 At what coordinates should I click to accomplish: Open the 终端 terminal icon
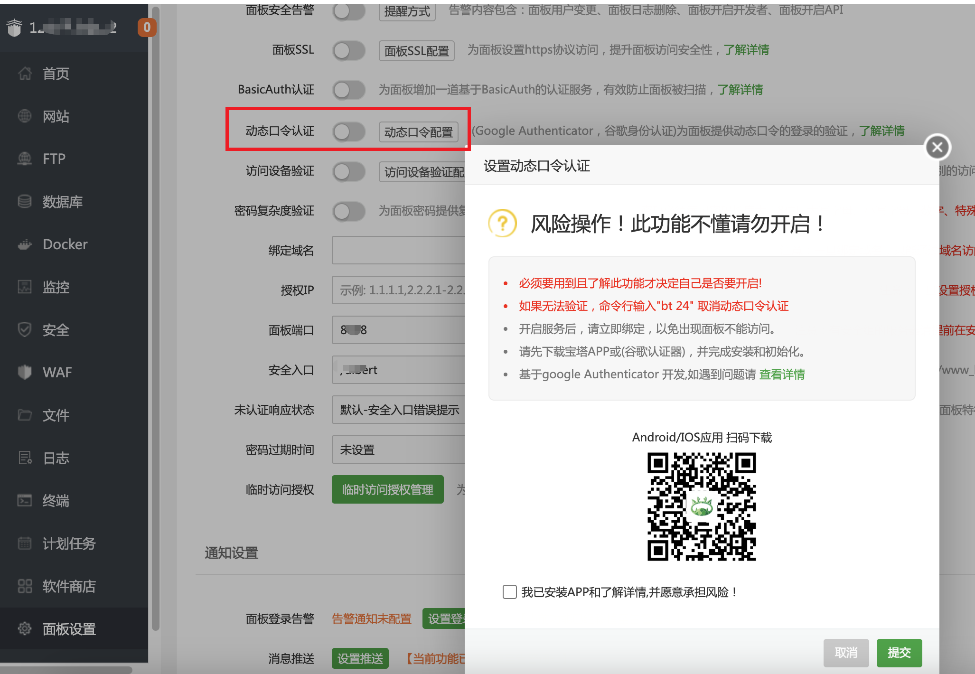coord(25,500)
